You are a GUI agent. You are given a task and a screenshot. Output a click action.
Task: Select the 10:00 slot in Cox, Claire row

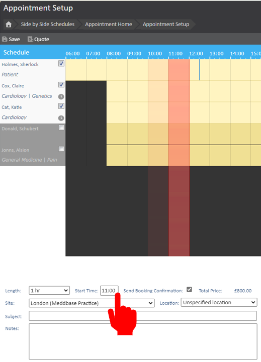158,91
